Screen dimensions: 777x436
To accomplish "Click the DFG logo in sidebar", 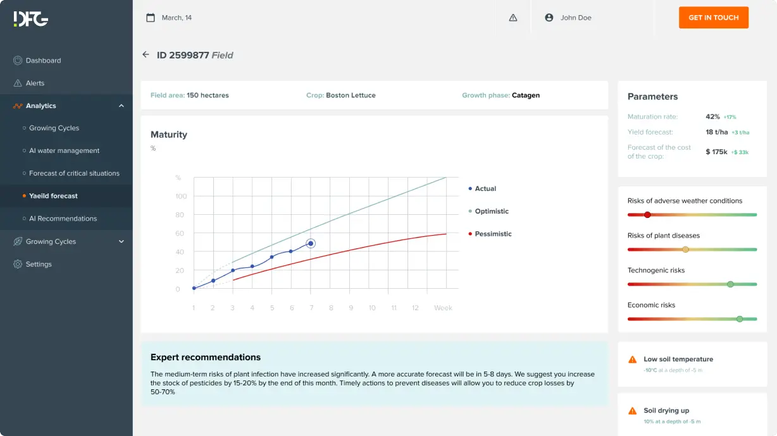I will point(30,18).
